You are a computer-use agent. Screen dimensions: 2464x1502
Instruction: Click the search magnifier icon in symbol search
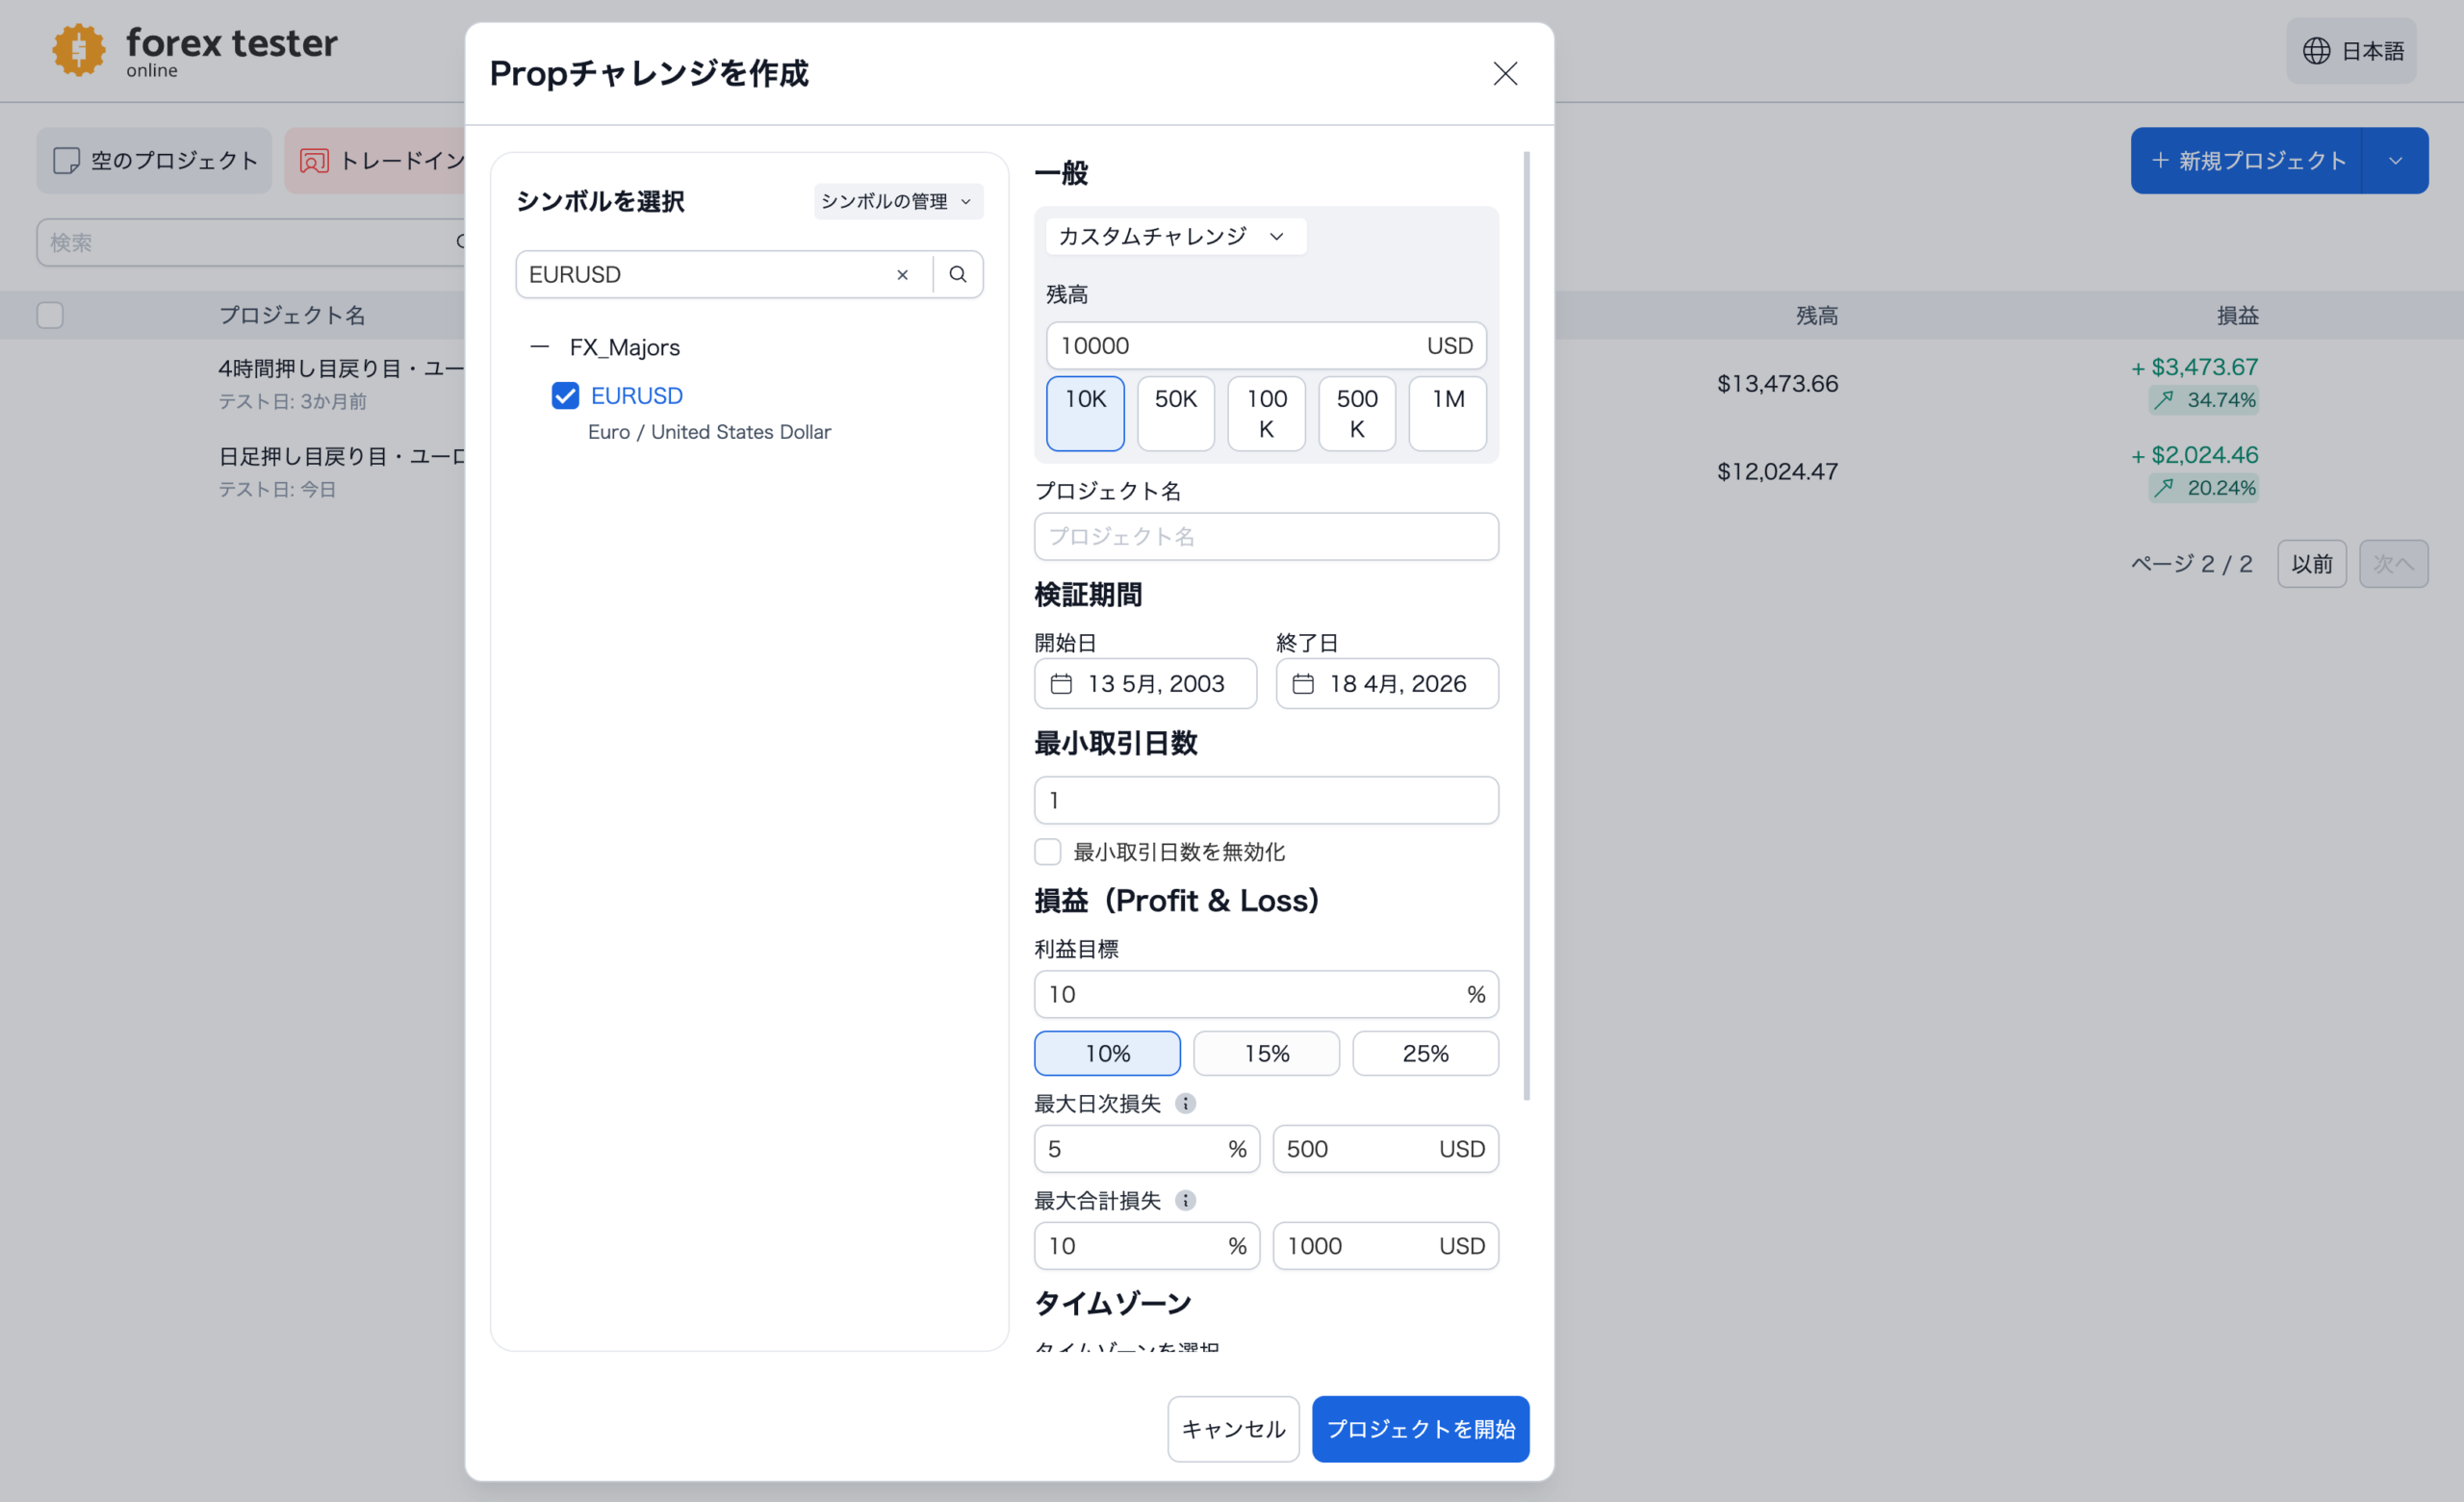point(957,274)
